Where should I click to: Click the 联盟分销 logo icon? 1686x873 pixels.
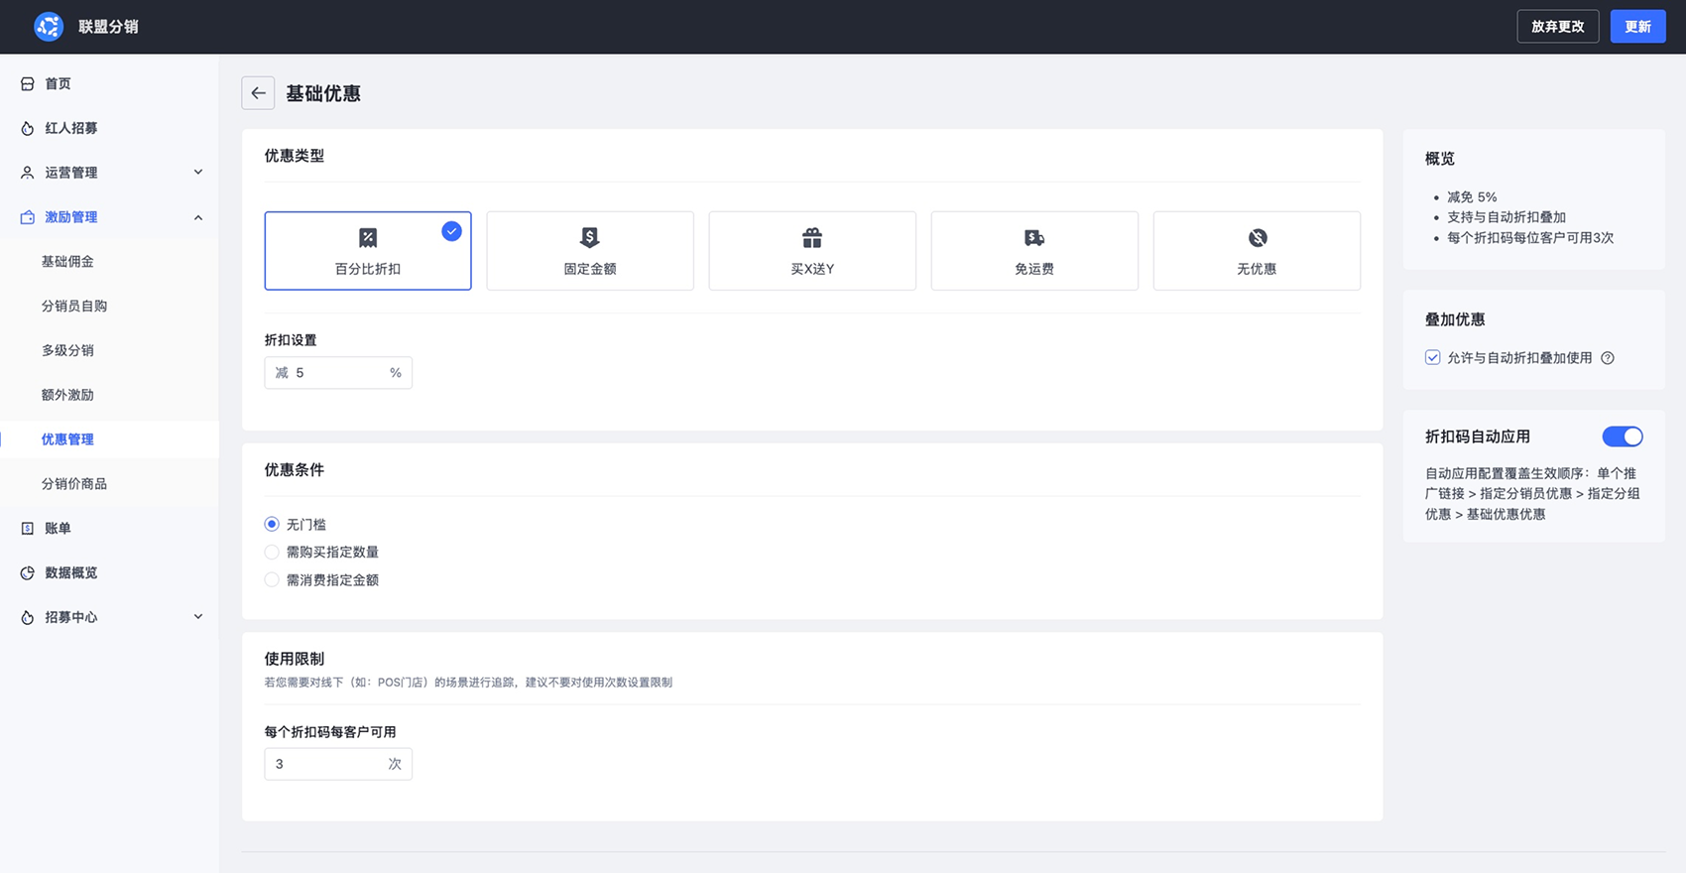49,27
